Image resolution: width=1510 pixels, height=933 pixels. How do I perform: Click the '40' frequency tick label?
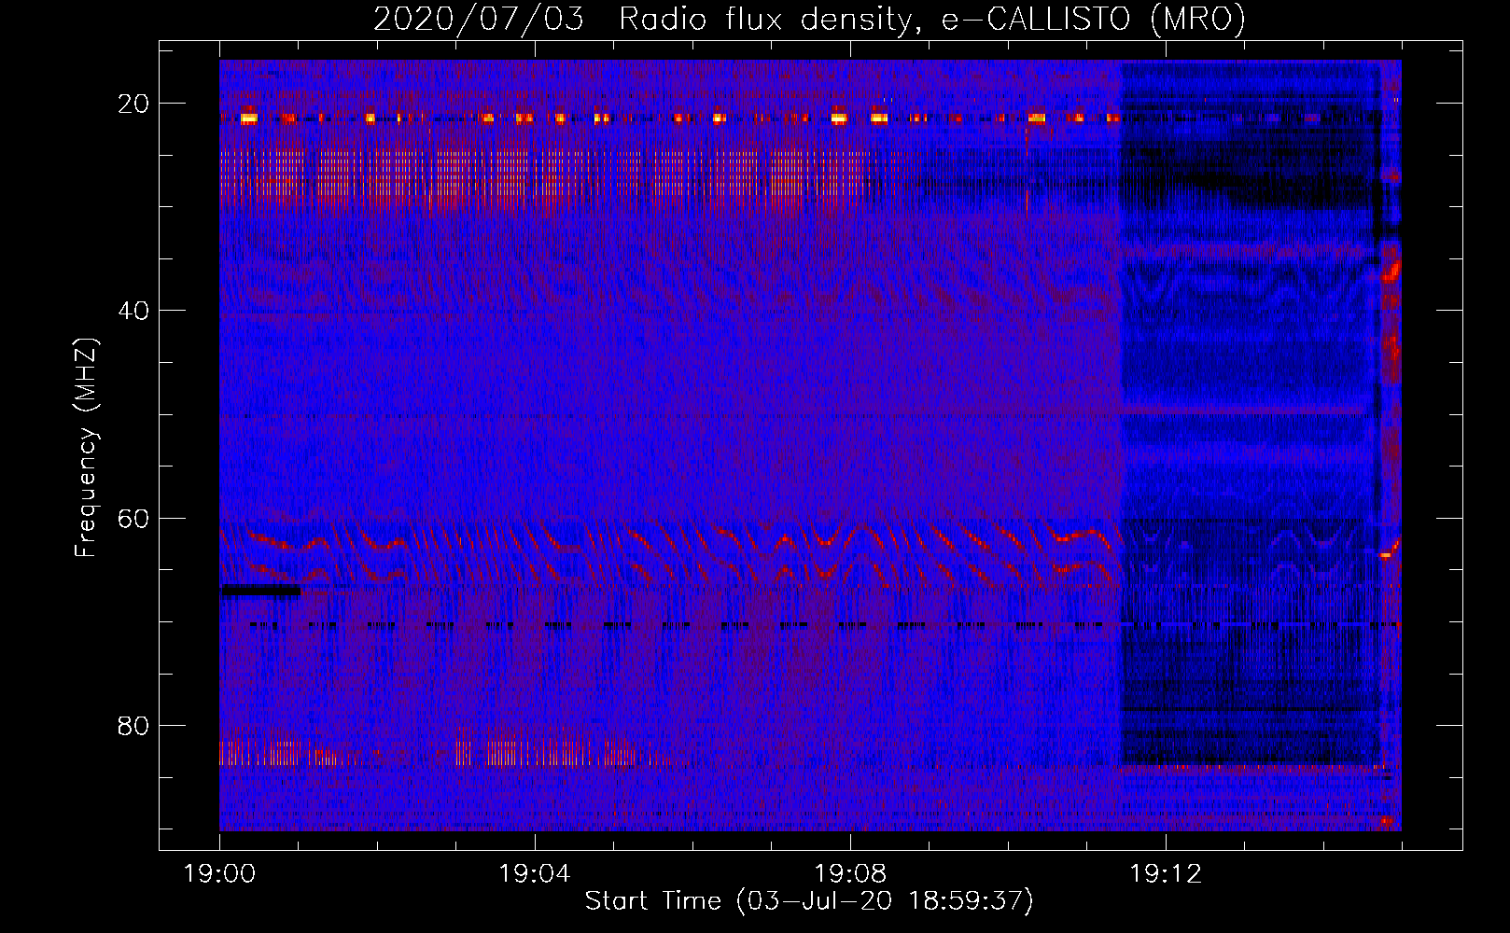(x=134, y=311)
